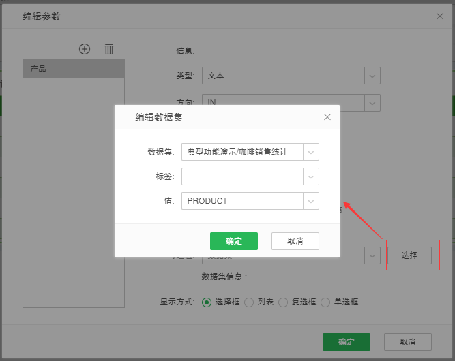
Task: Choose the 复选框 display option
Action: coord(283,302)
